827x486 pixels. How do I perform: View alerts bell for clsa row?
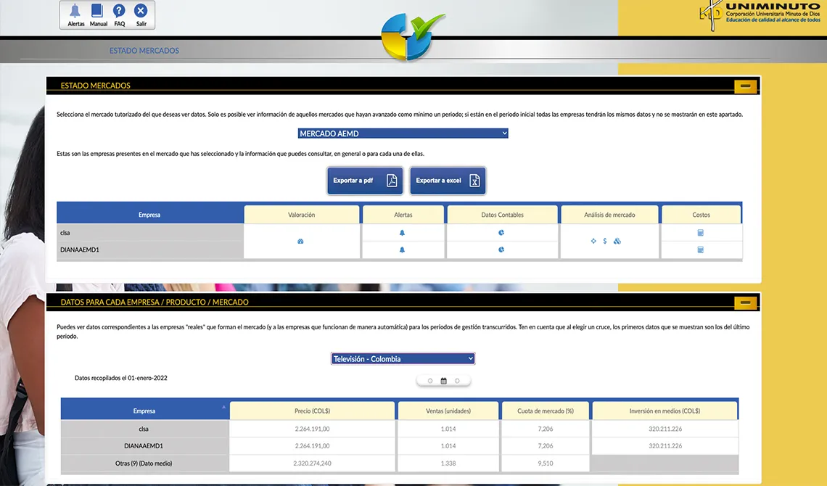(x=402, y=233)
